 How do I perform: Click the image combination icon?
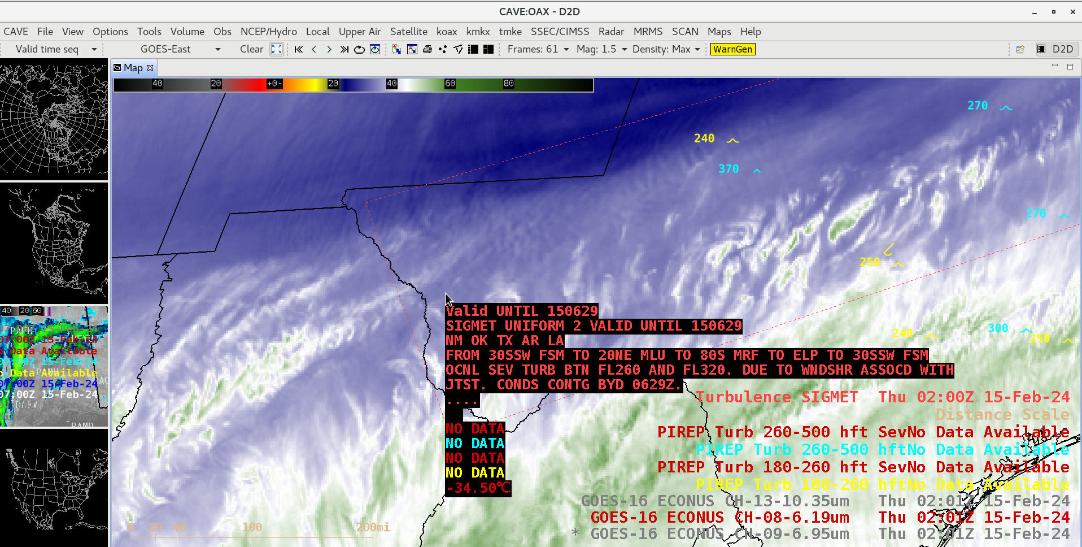coord(397,49)
